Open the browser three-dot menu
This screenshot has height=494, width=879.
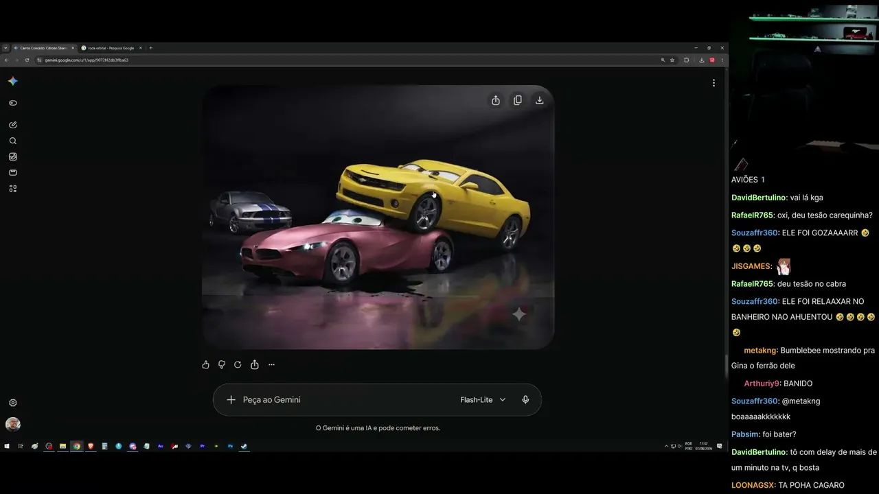722,60
